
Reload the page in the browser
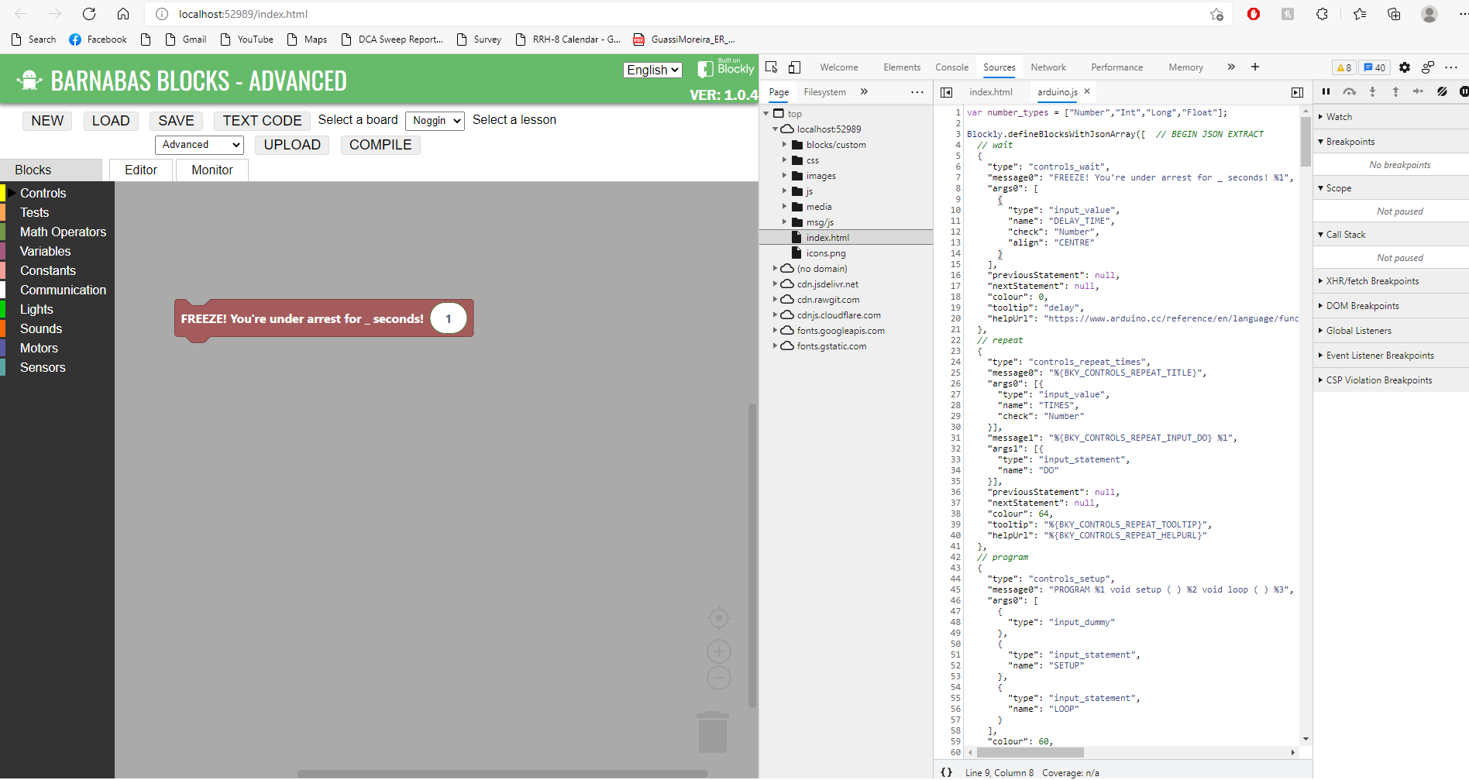89,14
